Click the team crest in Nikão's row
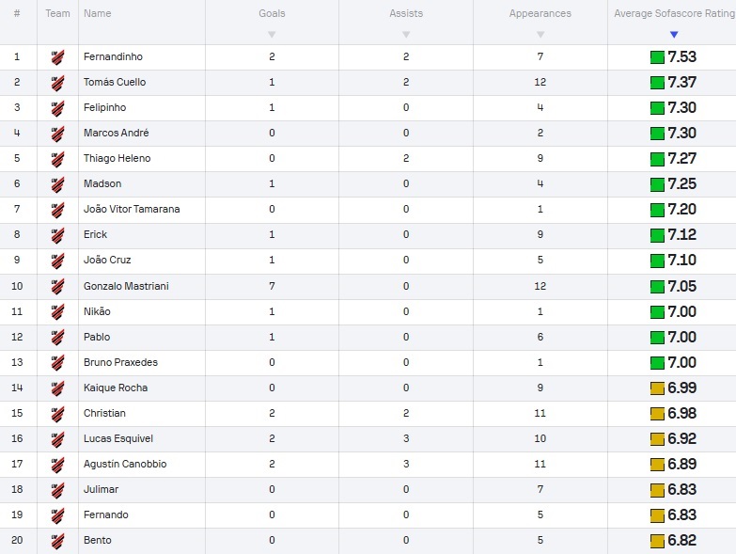This screenshot has height=554, width=736. coord(57,311)
